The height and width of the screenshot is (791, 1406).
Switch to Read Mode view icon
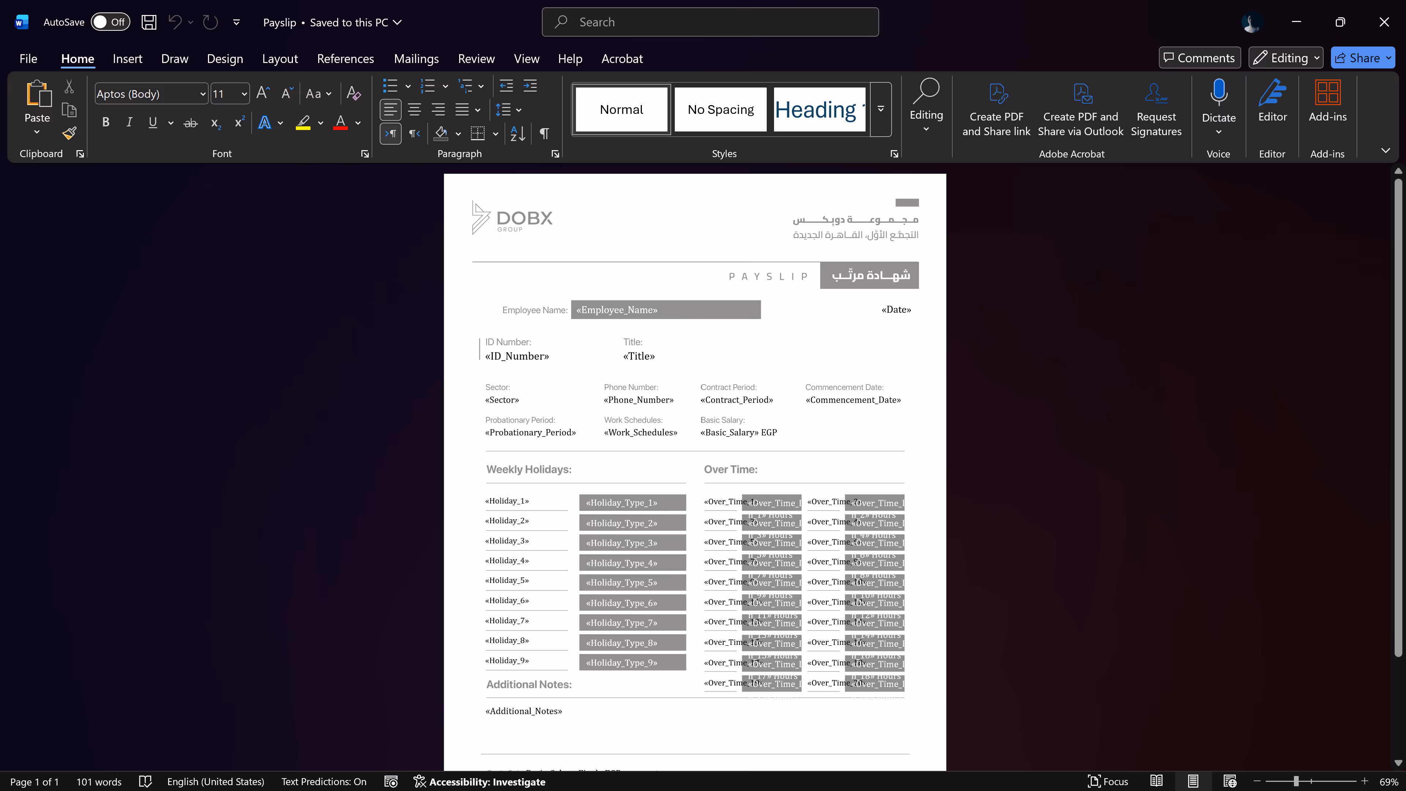tap(1156, 781)
